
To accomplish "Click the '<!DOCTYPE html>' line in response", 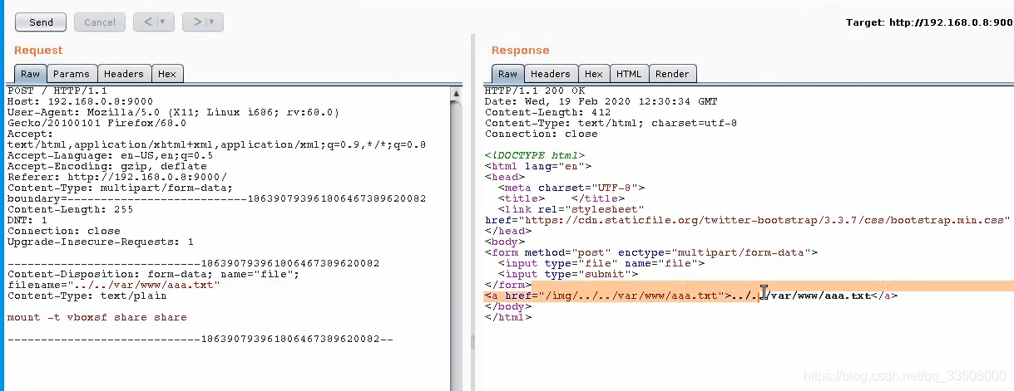I will (535, 155).
